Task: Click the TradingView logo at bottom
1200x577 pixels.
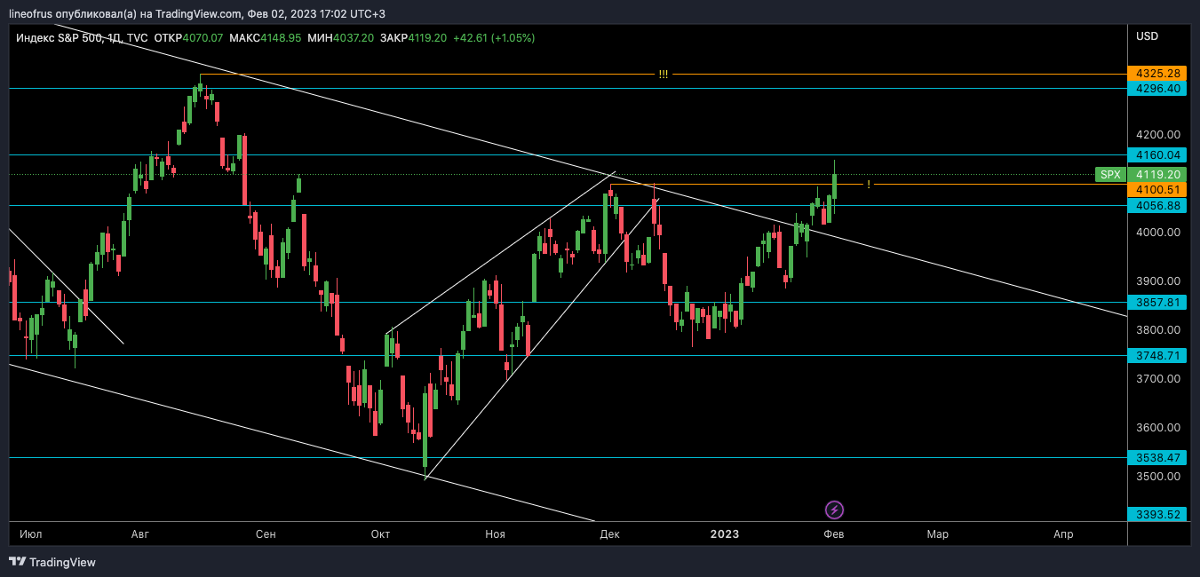Action: (52, 562)
